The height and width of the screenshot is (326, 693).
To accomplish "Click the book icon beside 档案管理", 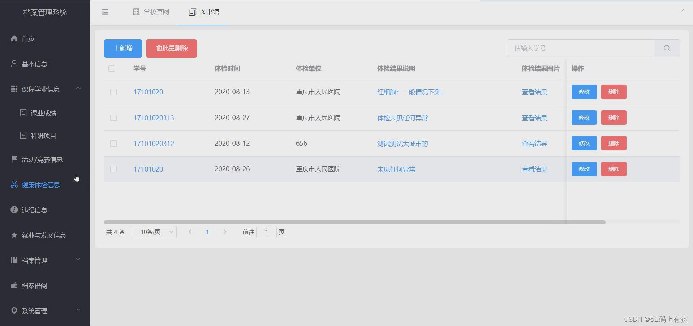I will [14, 260].
